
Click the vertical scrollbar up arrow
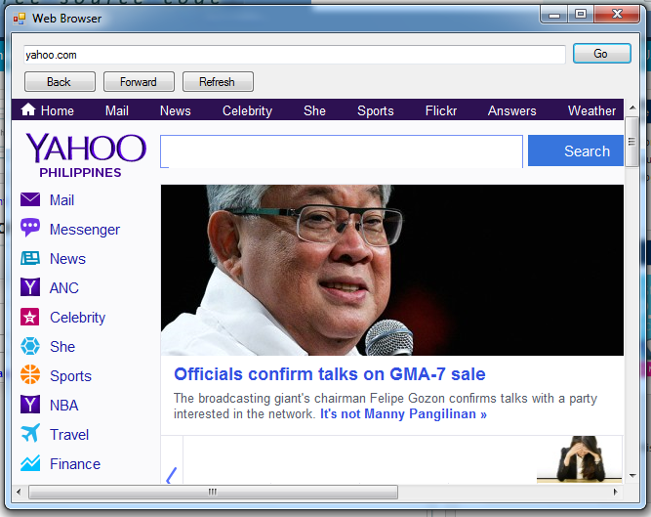point(632,108)
